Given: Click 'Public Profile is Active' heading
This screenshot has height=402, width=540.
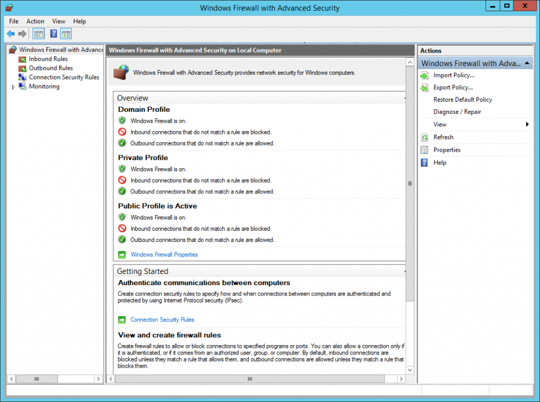Looking at the screenshot, I should (x=157, y=206).
